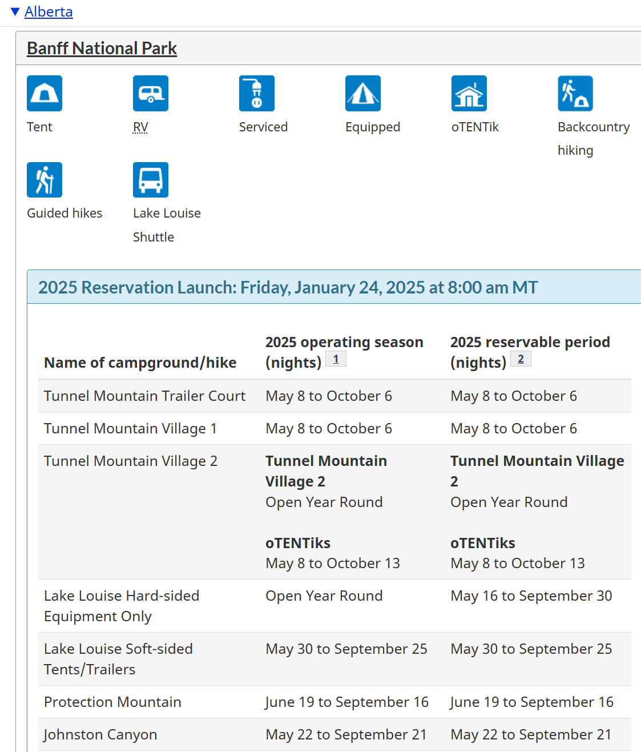Select the Tunnel Mountain Village 1 row name

tap(130, 428)
